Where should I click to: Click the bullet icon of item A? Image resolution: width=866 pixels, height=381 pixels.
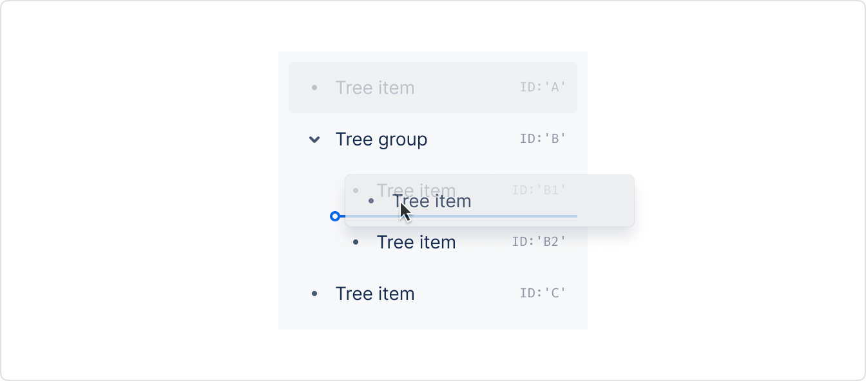[314, 88]
